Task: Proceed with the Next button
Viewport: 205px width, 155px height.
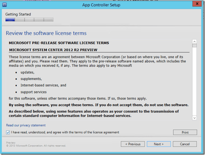Action: pyautogui.click(x=159, y=144)
